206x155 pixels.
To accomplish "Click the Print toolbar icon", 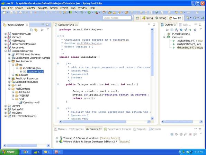I will pos(21,13).
